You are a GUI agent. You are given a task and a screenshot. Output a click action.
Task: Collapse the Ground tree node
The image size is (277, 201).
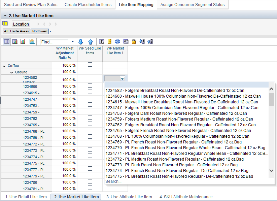tap(12, 72)
